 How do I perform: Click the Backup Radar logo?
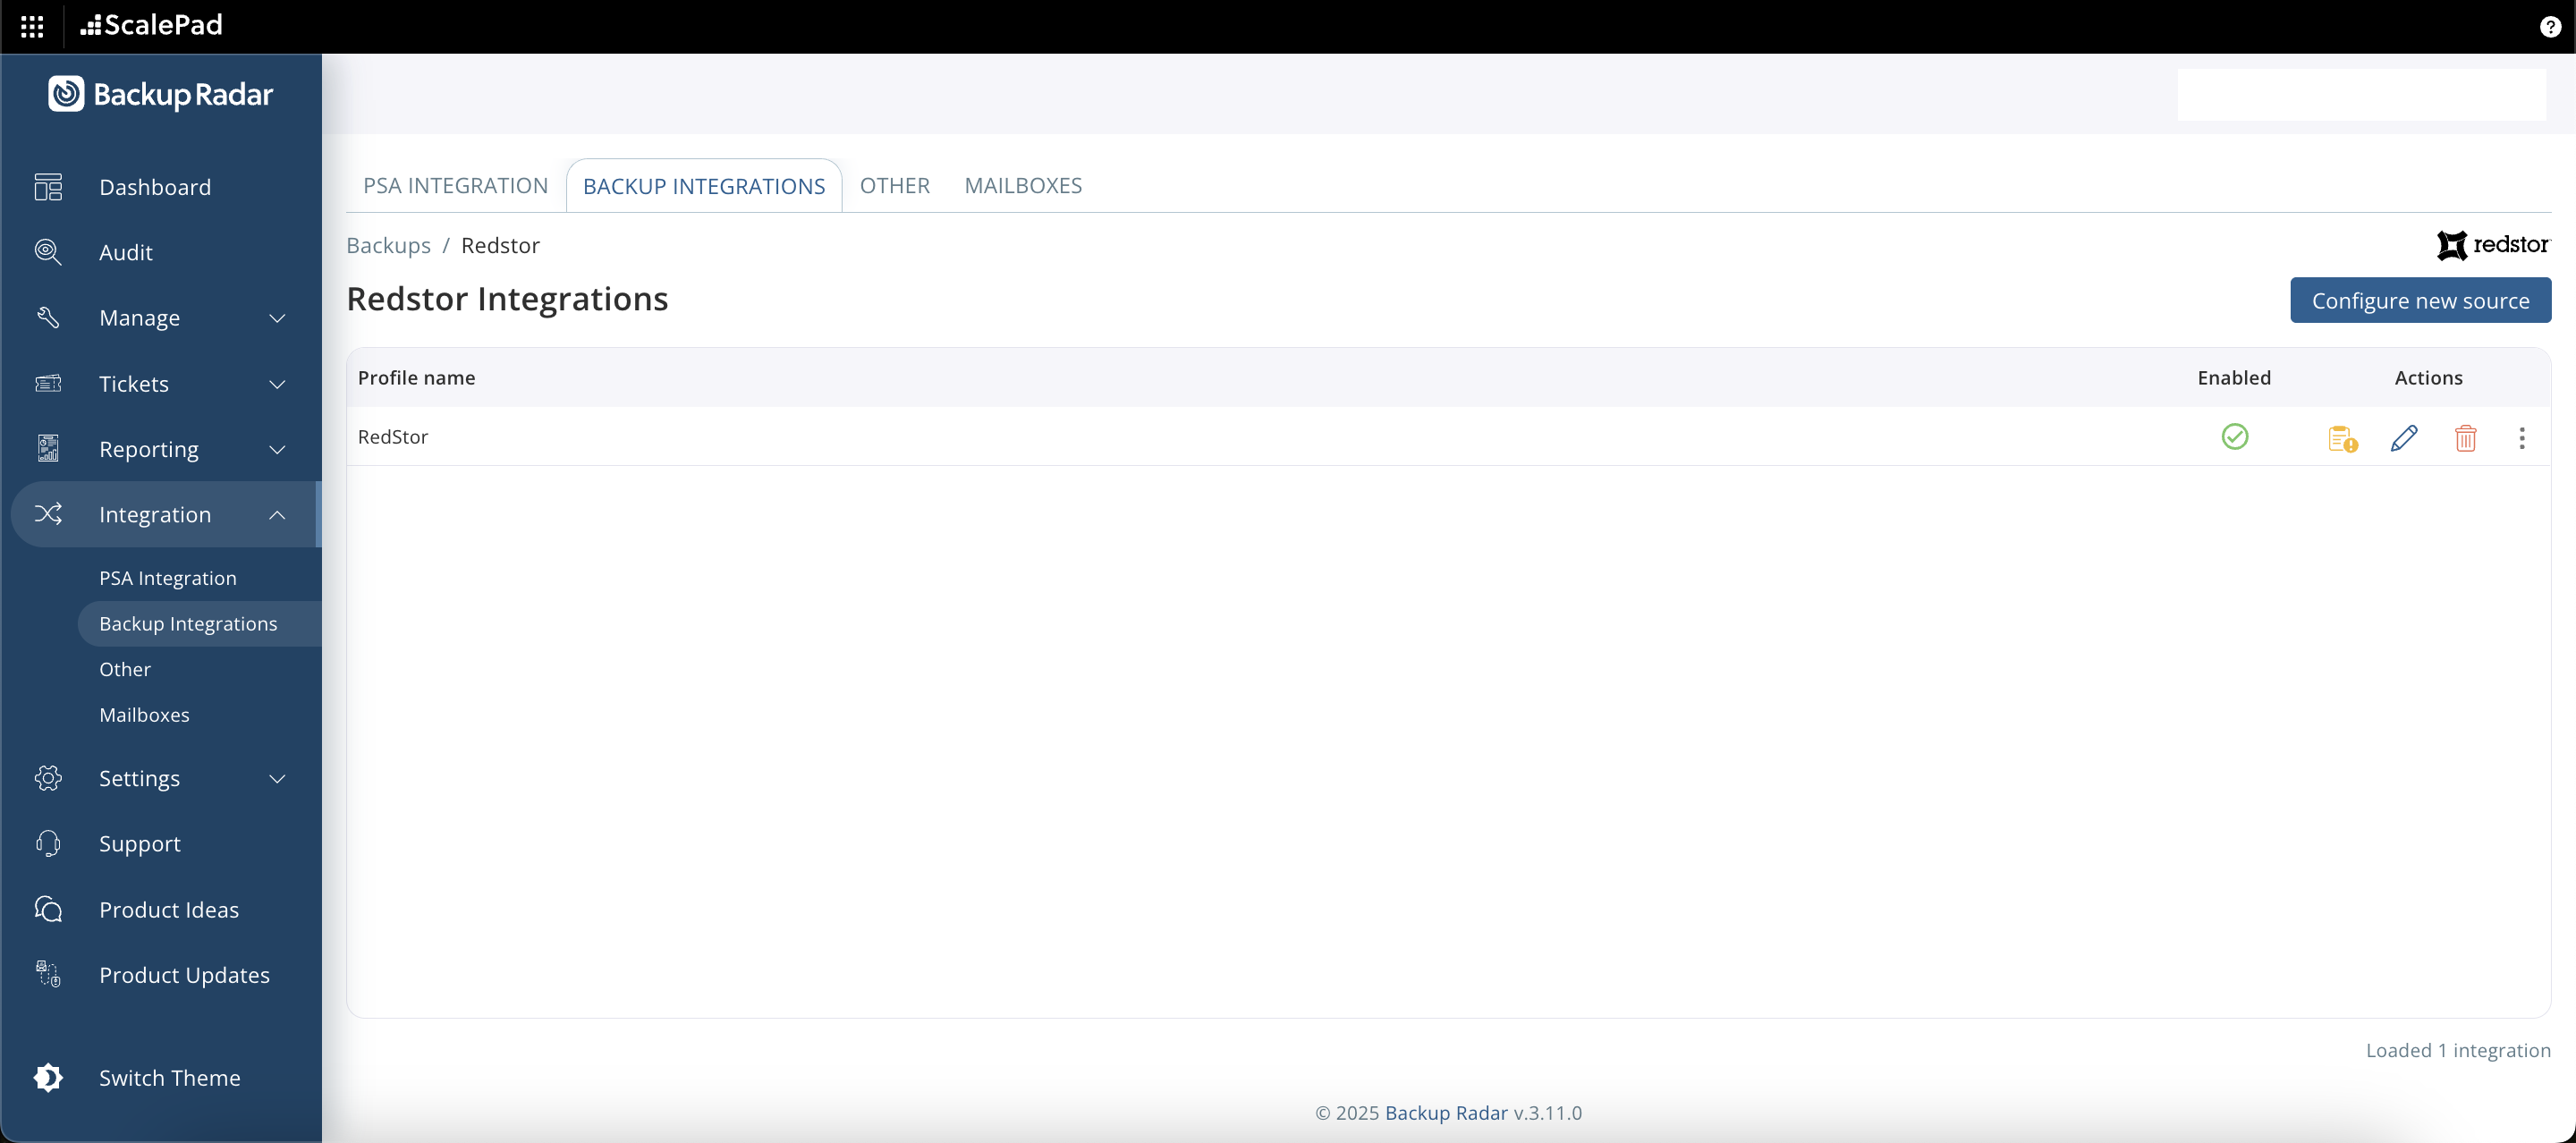pos(161,94)
